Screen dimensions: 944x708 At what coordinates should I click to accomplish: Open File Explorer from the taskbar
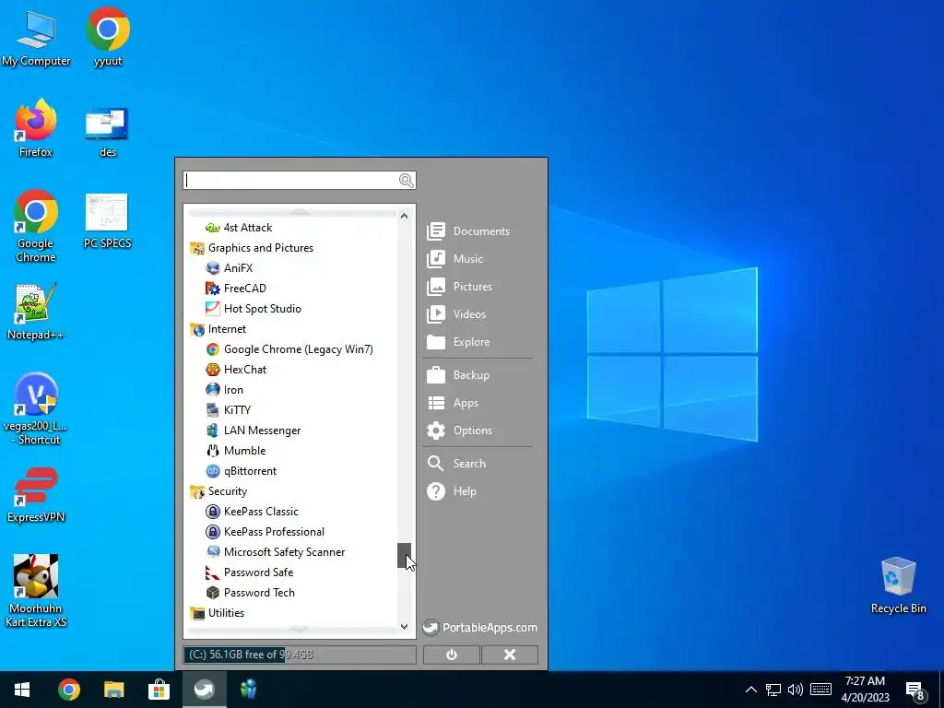coord(113,690)
